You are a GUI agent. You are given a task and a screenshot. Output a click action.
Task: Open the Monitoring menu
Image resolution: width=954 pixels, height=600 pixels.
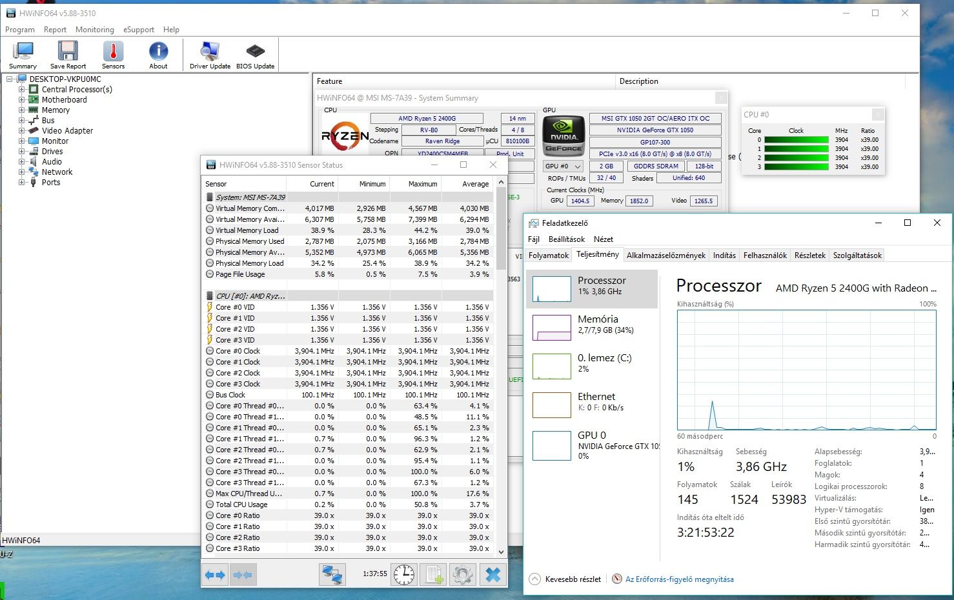(x=94, y=30)
